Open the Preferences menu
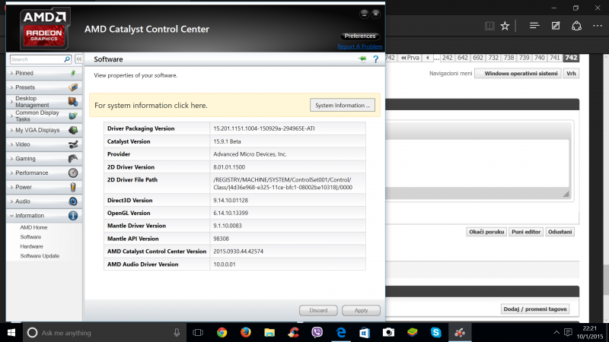 359,36
